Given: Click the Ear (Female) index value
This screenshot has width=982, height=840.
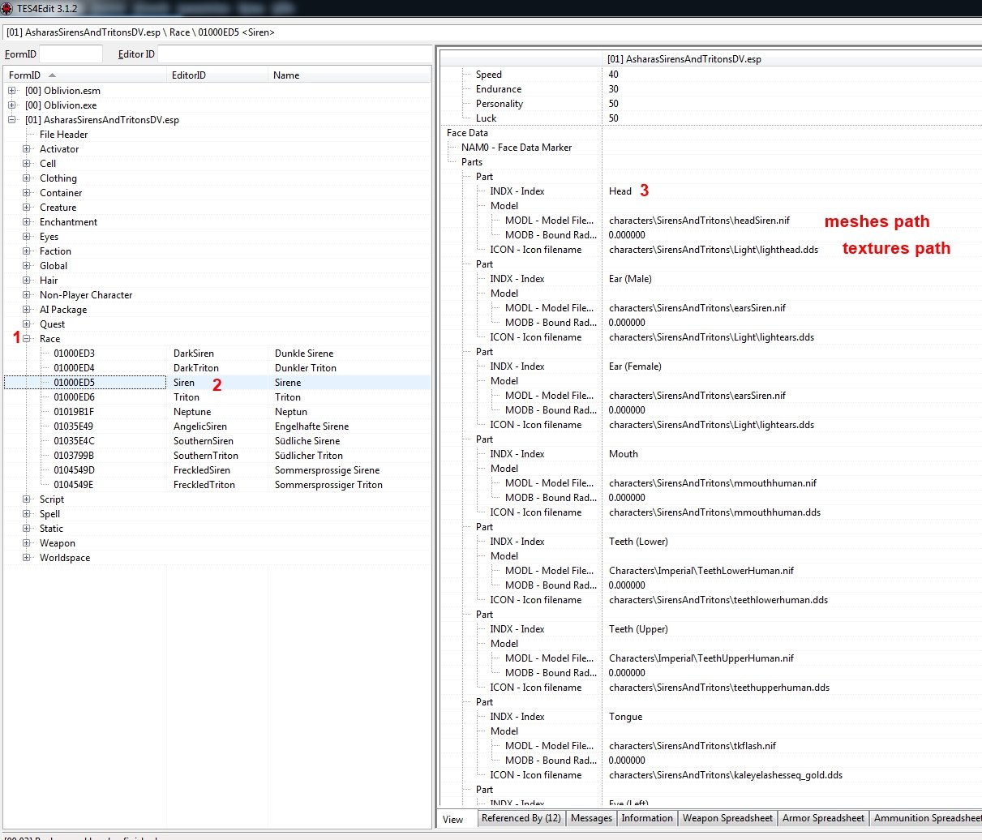Looking at the screenshot, I should click(x=635, y=366).
